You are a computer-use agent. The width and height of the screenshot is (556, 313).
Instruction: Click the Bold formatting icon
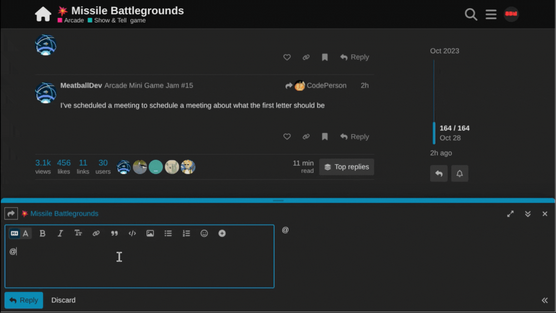42,233
